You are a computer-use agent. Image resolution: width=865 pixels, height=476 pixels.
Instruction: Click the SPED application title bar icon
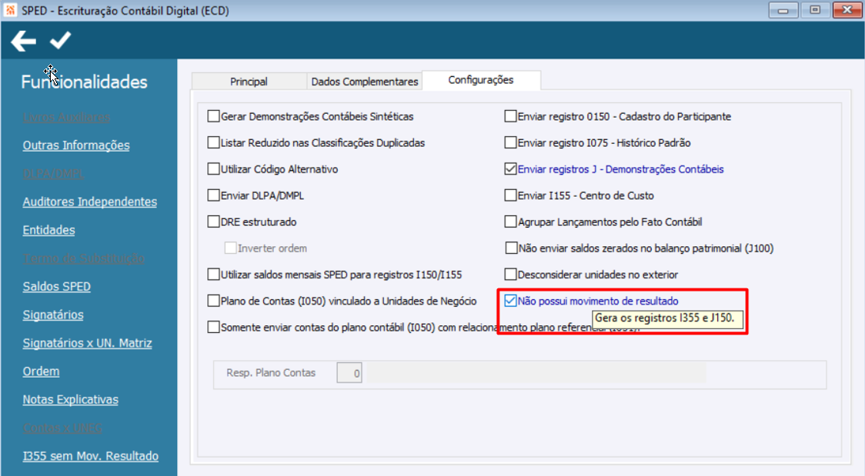[10, 11]
